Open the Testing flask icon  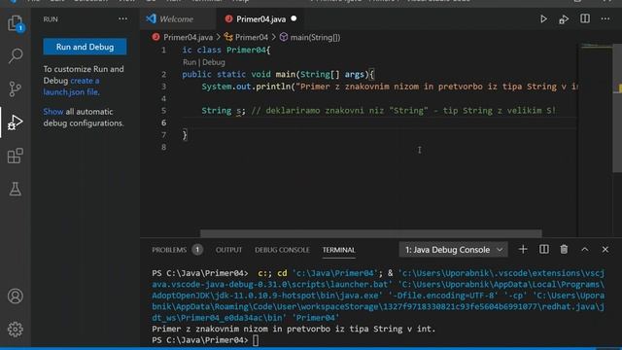16,189
